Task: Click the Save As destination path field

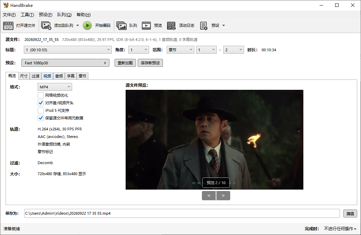Action: [182, 213]
